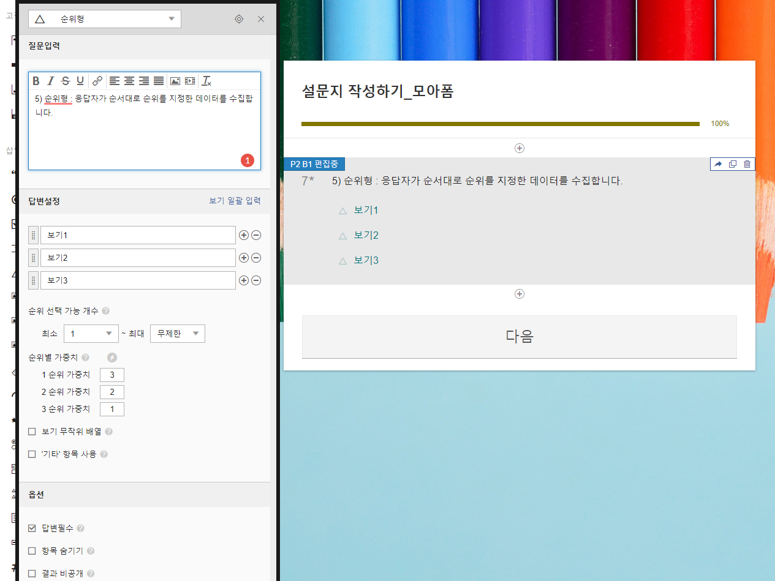Screen dimensions: 775x581
Task: Click the drag handle of 보기2 row
Action: (34, 258)
